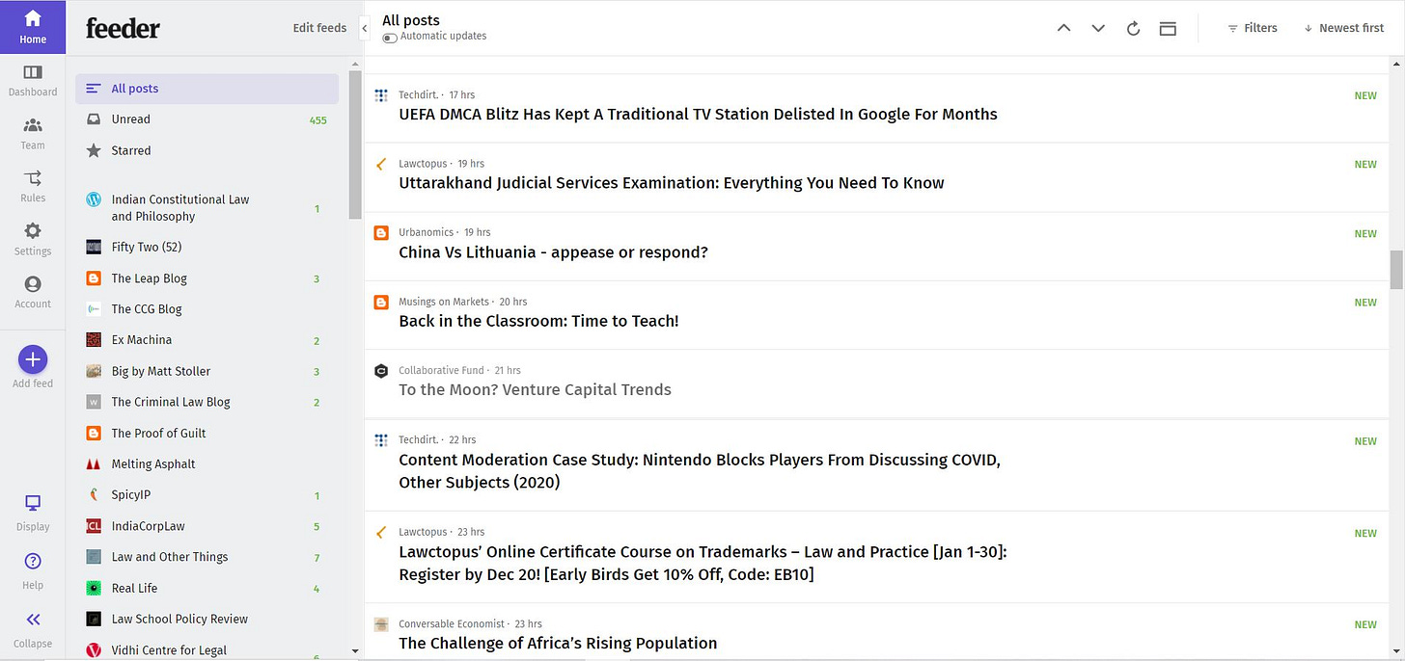Go to previous post with up arrow
Screen dimensions: 1405x661
pyautogui.click(x=1063, y=29)
